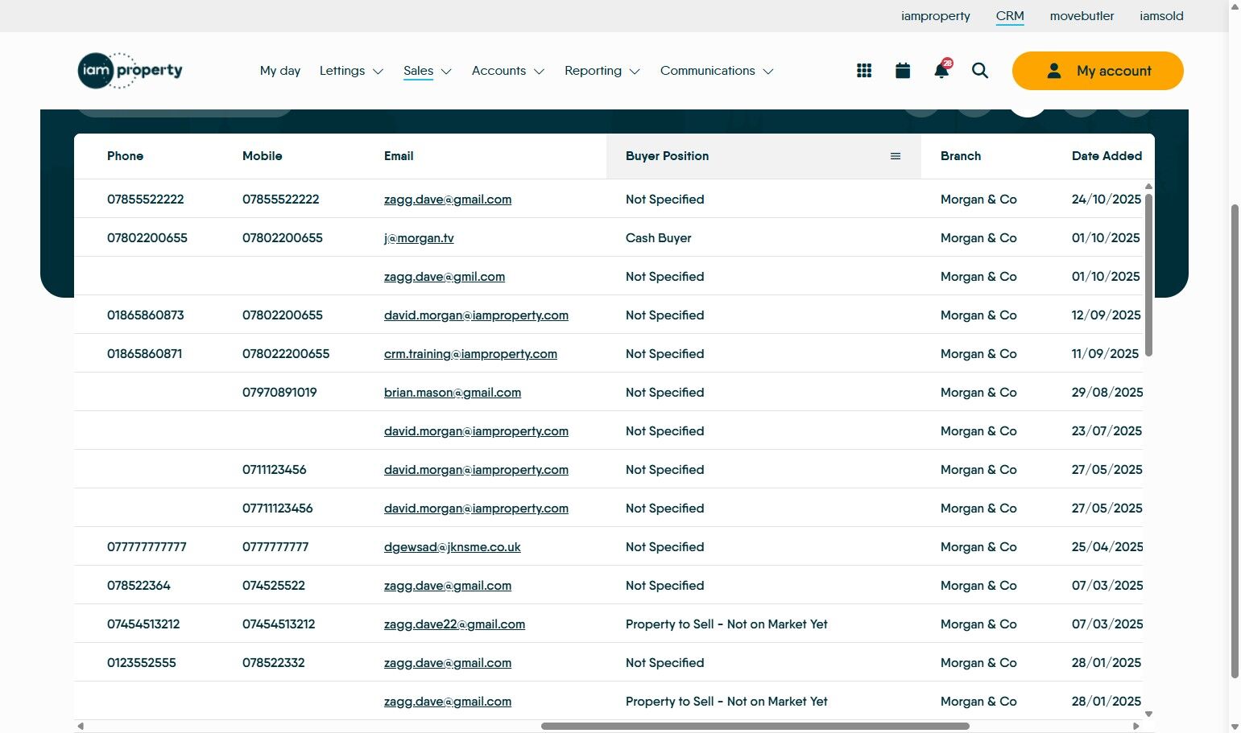Image resolution: width=1241 pixels, height=733 pixels.
Task: Open zagg.dave@gmail.com link in the 24/10/2025 row
Action: 448,200
